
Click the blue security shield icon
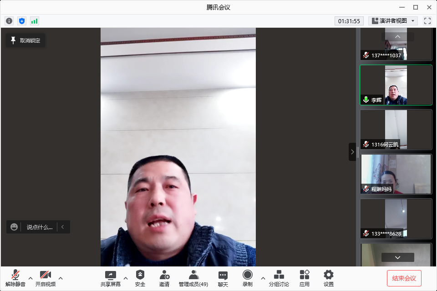pyautogui.click(x=22, y=21)
